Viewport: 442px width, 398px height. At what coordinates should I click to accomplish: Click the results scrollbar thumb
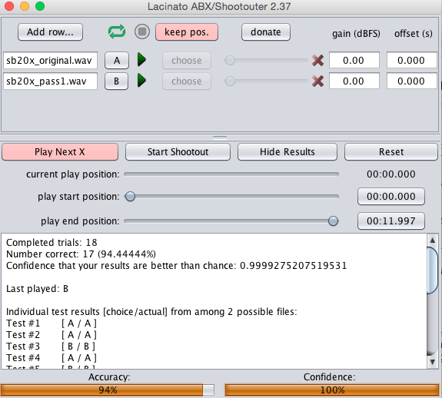click(433, 270)
